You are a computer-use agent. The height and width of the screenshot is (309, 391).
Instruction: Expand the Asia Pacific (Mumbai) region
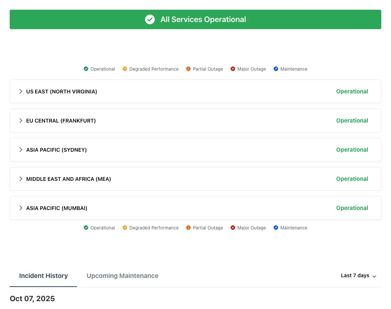pyautogui.click(x=21, y=208)
